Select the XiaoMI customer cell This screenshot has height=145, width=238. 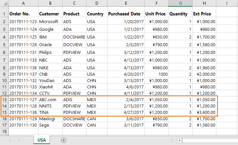coord(51,87)
